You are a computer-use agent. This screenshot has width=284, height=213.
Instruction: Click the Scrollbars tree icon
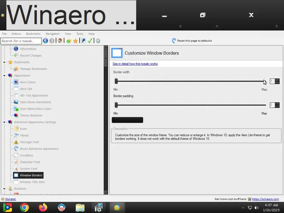point(16,155)
